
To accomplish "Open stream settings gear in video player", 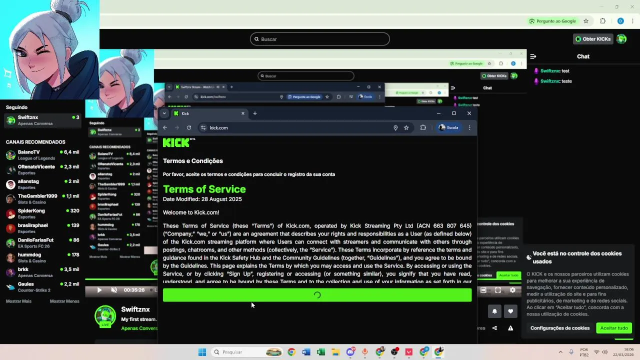I will (x=512, y=290).
